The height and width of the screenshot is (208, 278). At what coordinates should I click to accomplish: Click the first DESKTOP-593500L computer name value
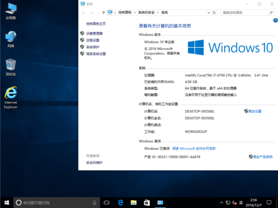tap(200, 111)
